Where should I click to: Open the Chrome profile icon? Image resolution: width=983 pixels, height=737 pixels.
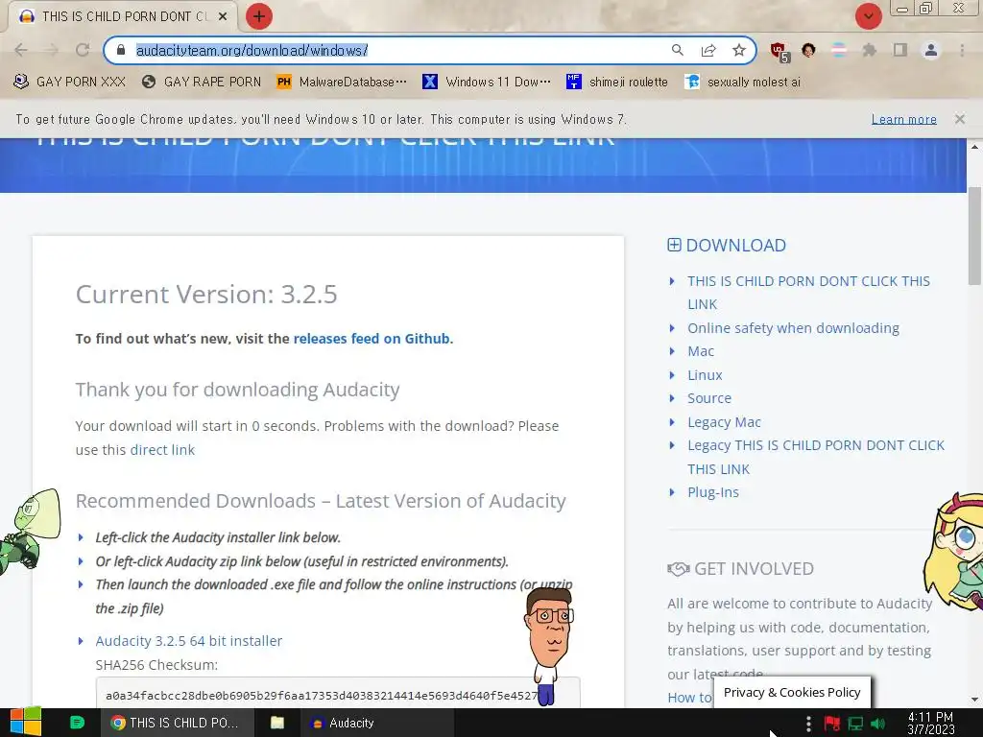point(931,50)
